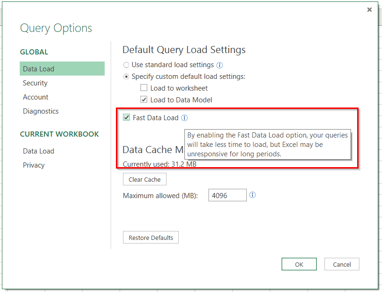Click the info icon next to Fast Data Load
Screen dimensions: 382x292
(184, 118)
